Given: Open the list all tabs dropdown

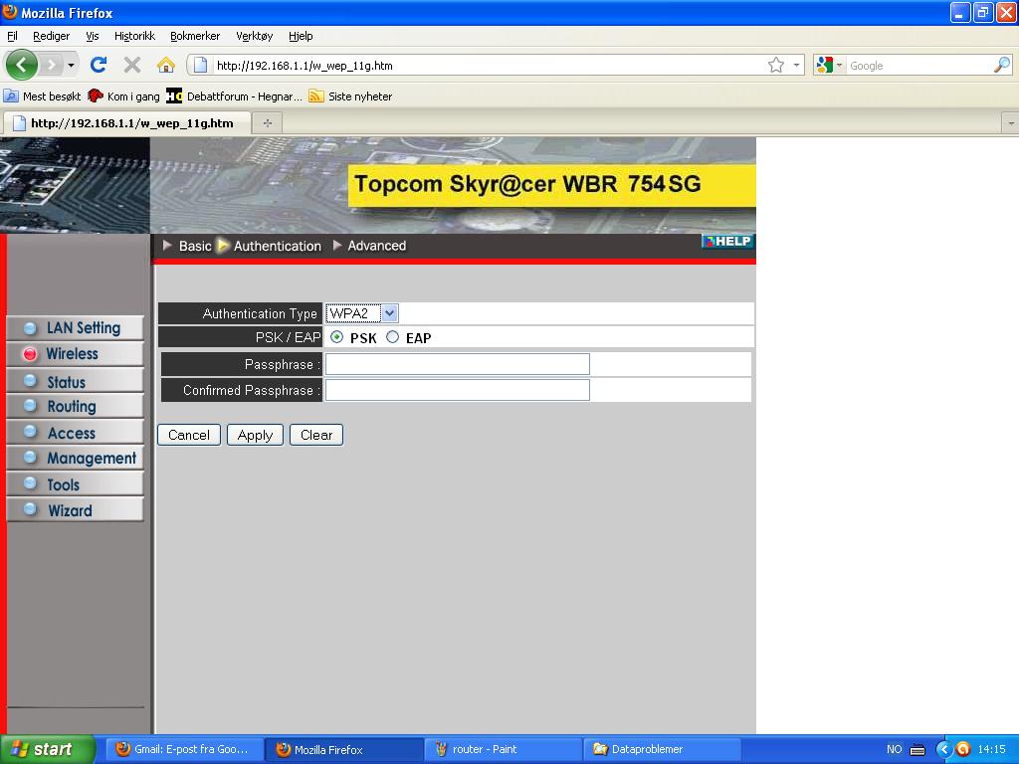Looking at the screenshot, I should tap(1011, 122).
